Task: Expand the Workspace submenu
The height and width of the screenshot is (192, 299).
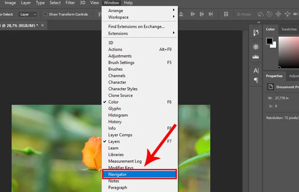Action: 140,17
